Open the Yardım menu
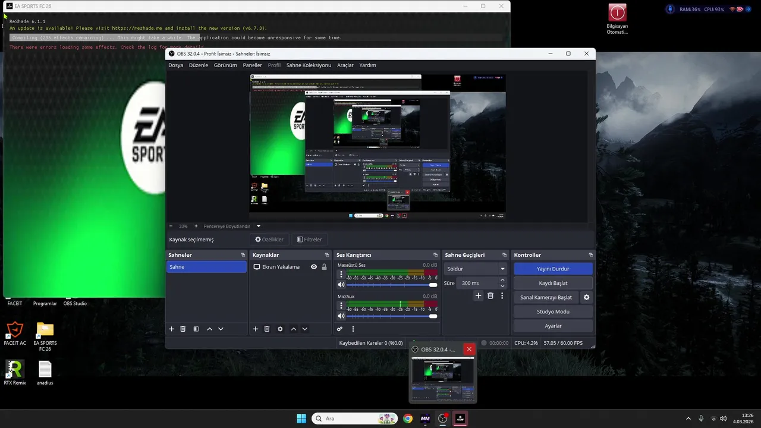This screenshot has width=761, height=428. point(367,65)
